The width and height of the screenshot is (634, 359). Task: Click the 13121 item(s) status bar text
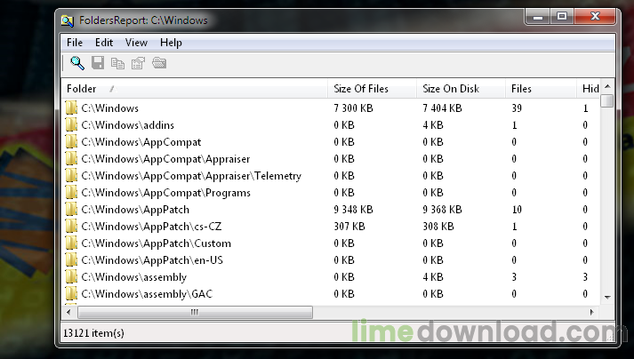(x=93, y=333)
